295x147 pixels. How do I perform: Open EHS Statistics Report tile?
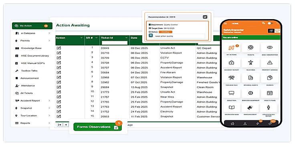pos(269,107)
